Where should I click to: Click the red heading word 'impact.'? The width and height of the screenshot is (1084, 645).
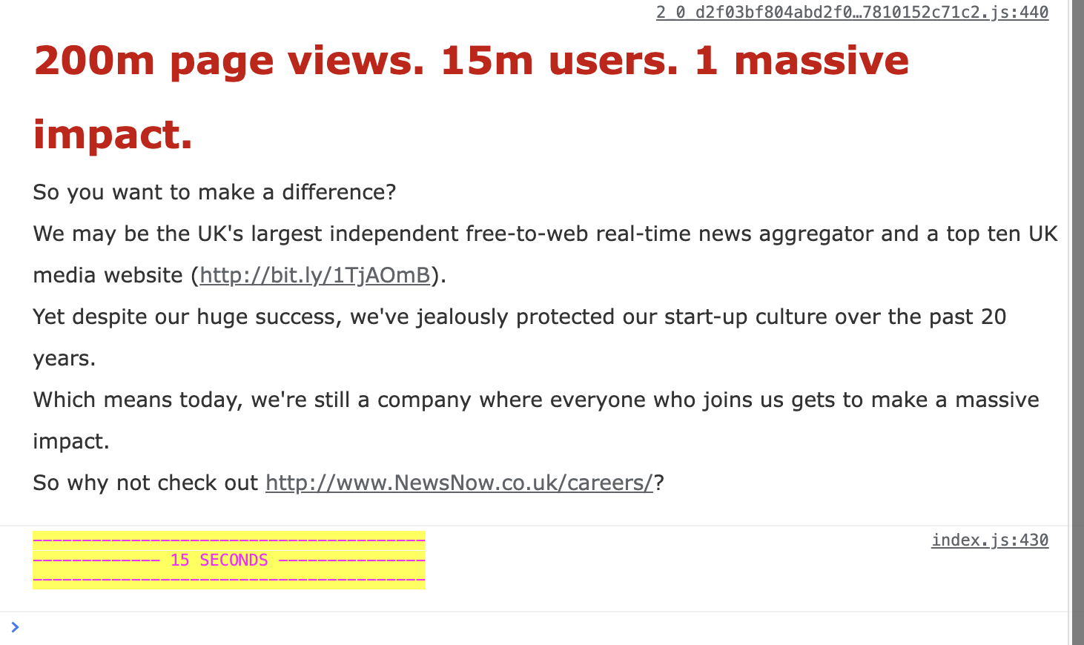[x=113, y=134]
